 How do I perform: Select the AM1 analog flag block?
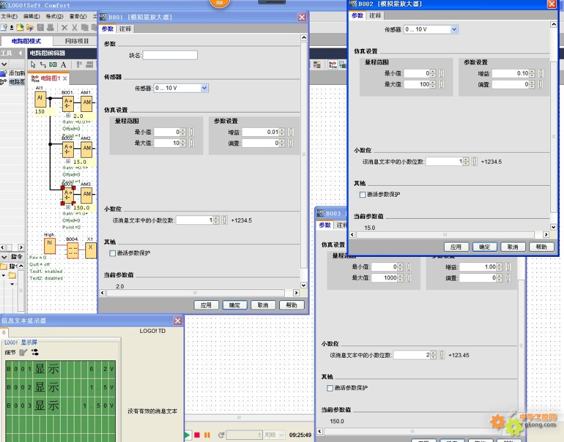[86, 104]
